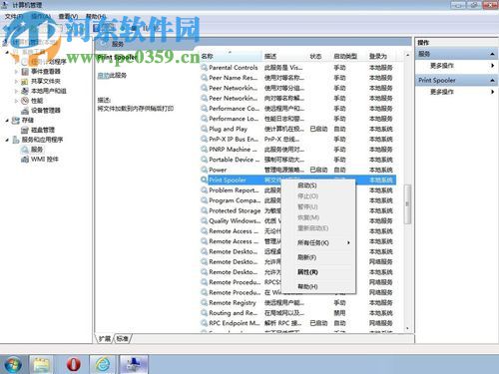Screen dimensions: 499x374
Task: Click the Print Spooler service icon
Action: tap(204, 180)
